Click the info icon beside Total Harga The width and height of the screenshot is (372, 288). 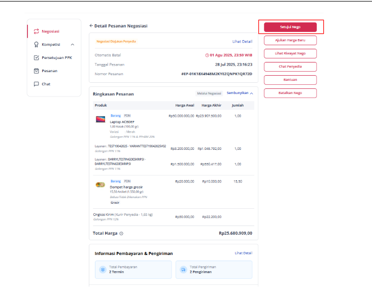[121, 233]
